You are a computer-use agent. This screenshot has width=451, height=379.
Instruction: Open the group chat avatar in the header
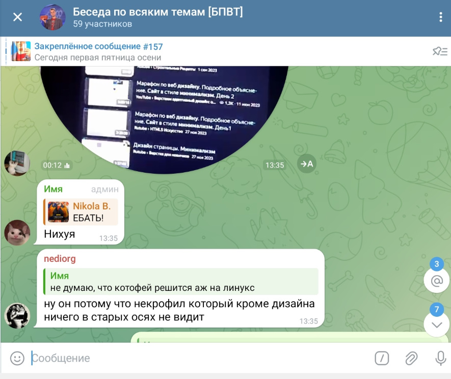click(x=52, y=17)
